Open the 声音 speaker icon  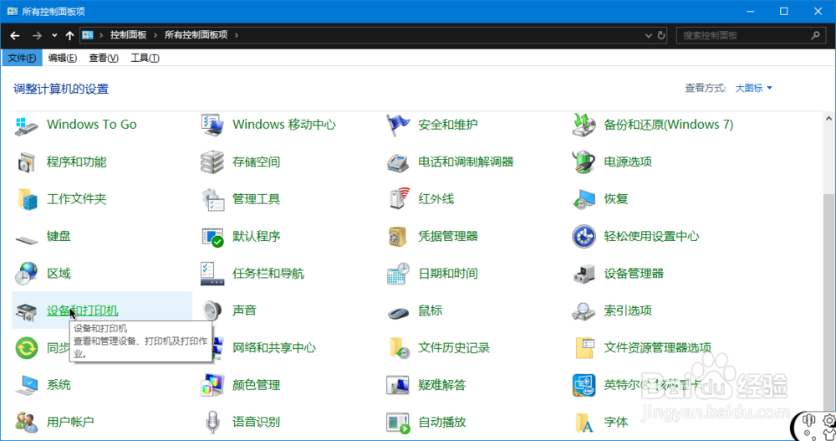pyautogui.click(x=212, y=310)
